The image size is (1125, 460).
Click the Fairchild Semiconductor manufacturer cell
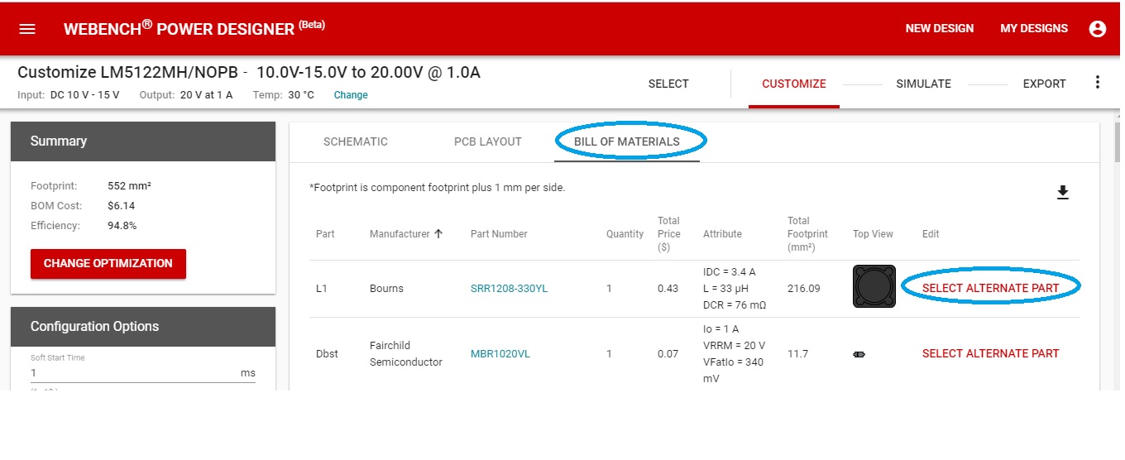tap(406, 354)
